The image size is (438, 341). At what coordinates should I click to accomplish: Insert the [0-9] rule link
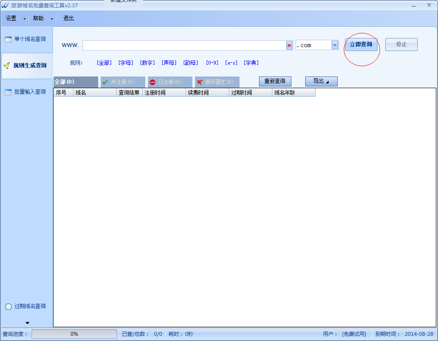click(212, 63)
